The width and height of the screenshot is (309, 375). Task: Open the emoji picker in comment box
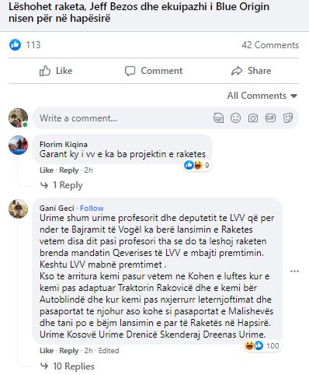pyautogui.click(x=235, y=118)
